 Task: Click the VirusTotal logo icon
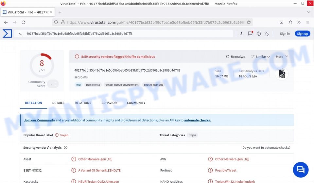(7, 34)
